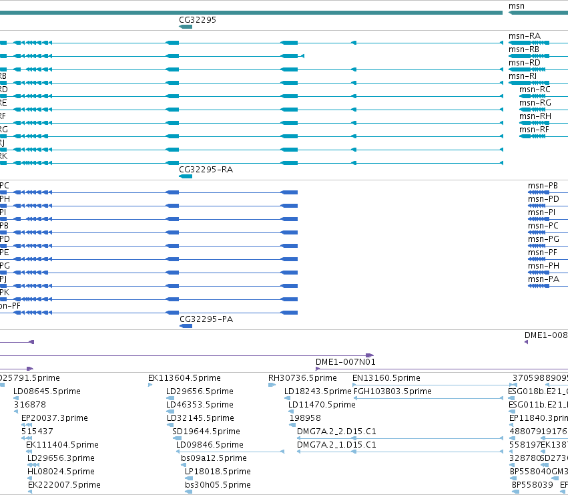This screenshot has width=568, height=495.
Task: Click the bs09a12.5prime EST label
Action: pyautogui.click(x=214, y=458)
